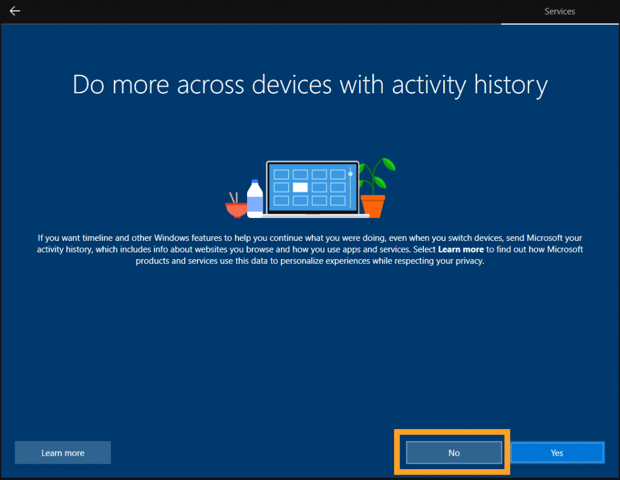Image resolution: width=620 pixels, height=480 pixels.
Task: Click bold Learn more text in paragraph
Action: point(461,249)
